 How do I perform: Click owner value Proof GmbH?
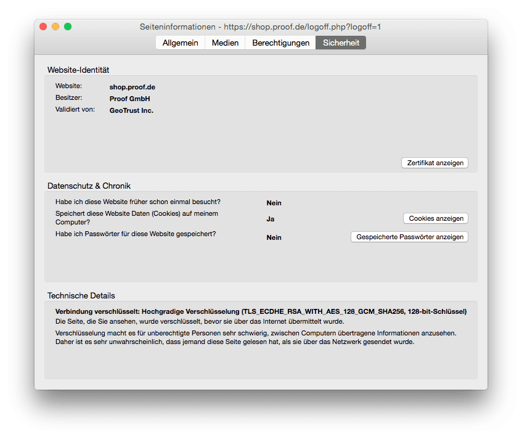point(129,99)
